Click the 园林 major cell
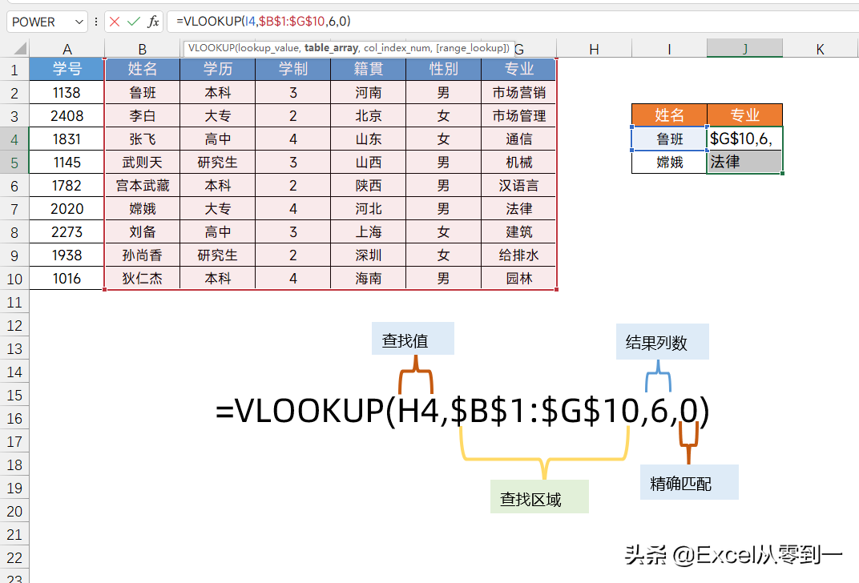 pyautogui.click(x=518, y=278)
